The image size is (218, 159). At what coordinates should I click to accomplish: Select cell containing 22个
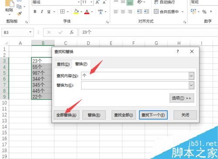[x=41, y=96]
